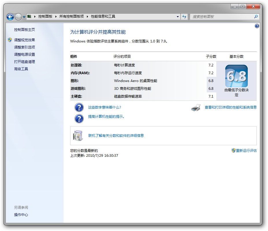Open Help via the blue question icon
The height and width of the screenshot is (231, 268).
[257, 26]
